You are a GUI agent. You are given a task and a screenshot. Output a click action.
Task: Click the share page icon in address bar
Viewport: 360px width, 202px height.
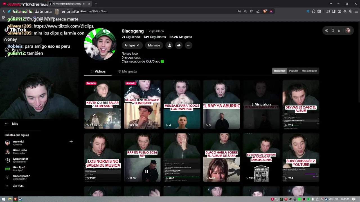click(x=258, y=11)
